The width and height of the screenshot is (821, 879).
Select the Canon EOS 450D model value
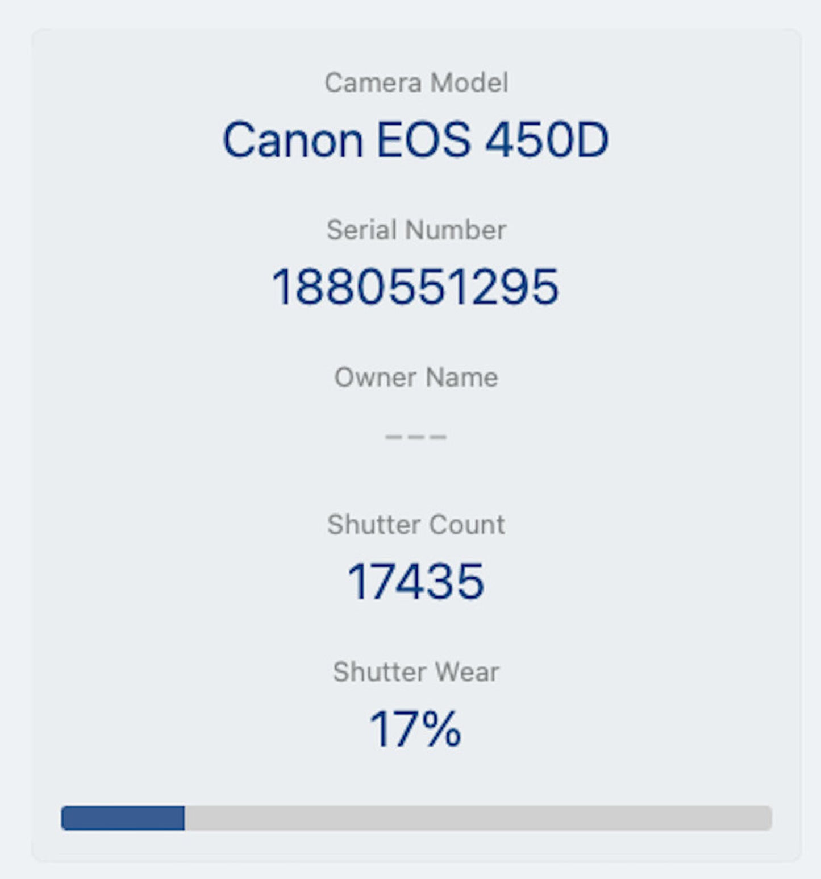(416, 140)
